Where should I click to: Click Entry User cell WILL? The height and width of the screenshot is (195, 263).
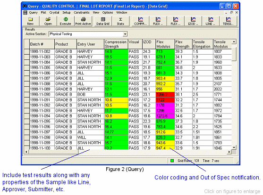(x=90, y=138)
